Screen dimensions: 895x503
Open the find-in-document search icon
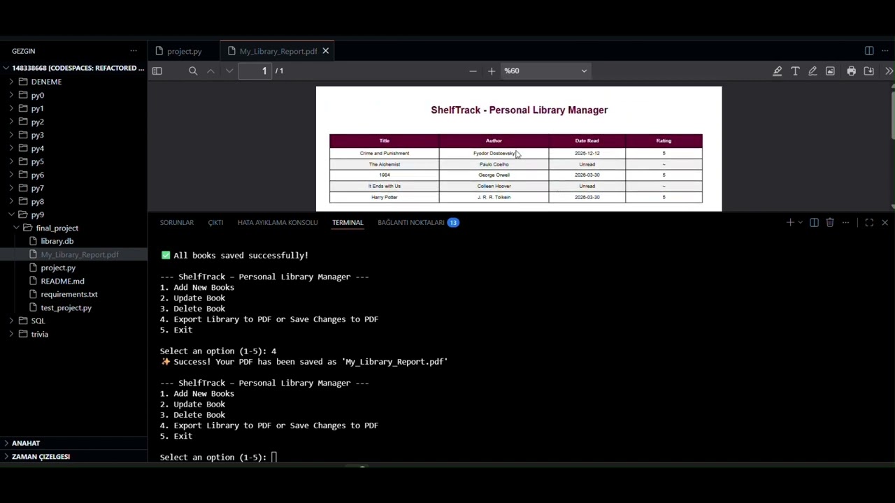point(193,71)
